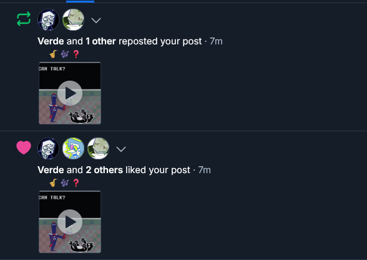
Task: Open emoji post text under repost notification
Action: (x=64, y=54)
